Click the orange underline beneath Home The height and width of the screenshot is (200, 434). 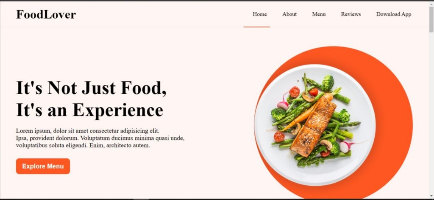tap(256, 27)
